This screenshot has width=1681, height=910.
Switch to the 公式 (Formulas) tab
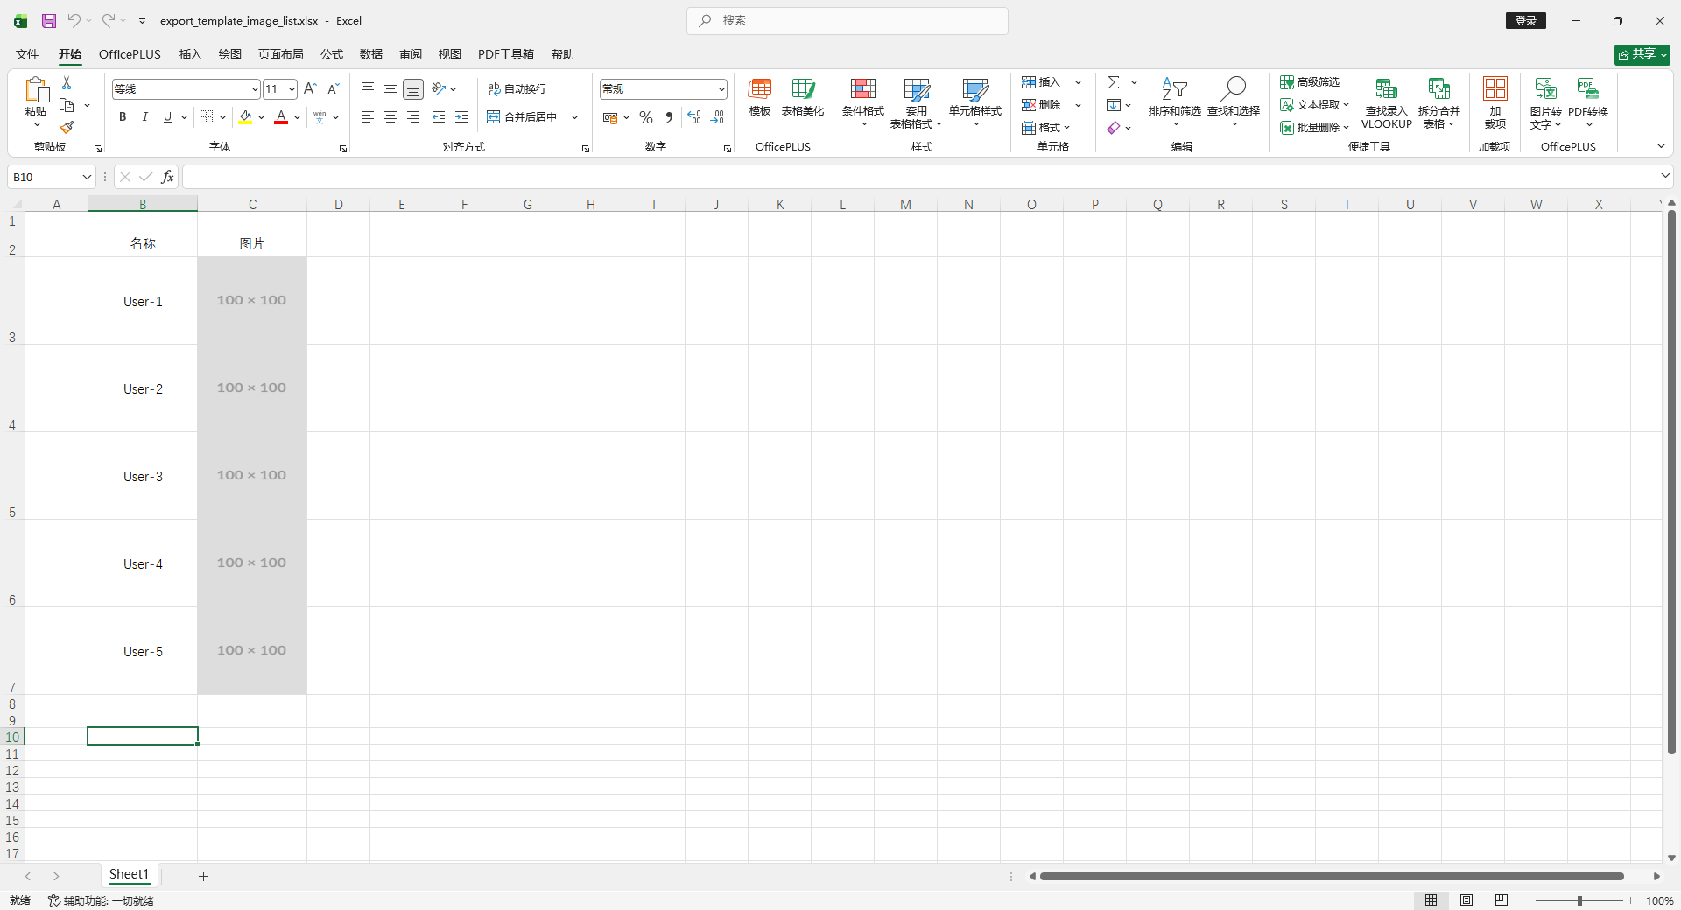tap(332, 54)
